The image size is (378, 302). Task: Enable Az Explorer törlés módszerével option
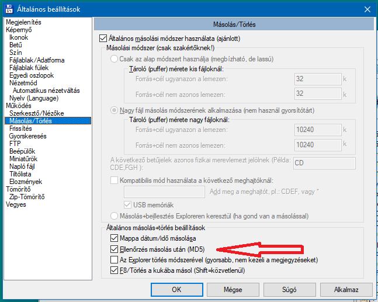(115, 259)
